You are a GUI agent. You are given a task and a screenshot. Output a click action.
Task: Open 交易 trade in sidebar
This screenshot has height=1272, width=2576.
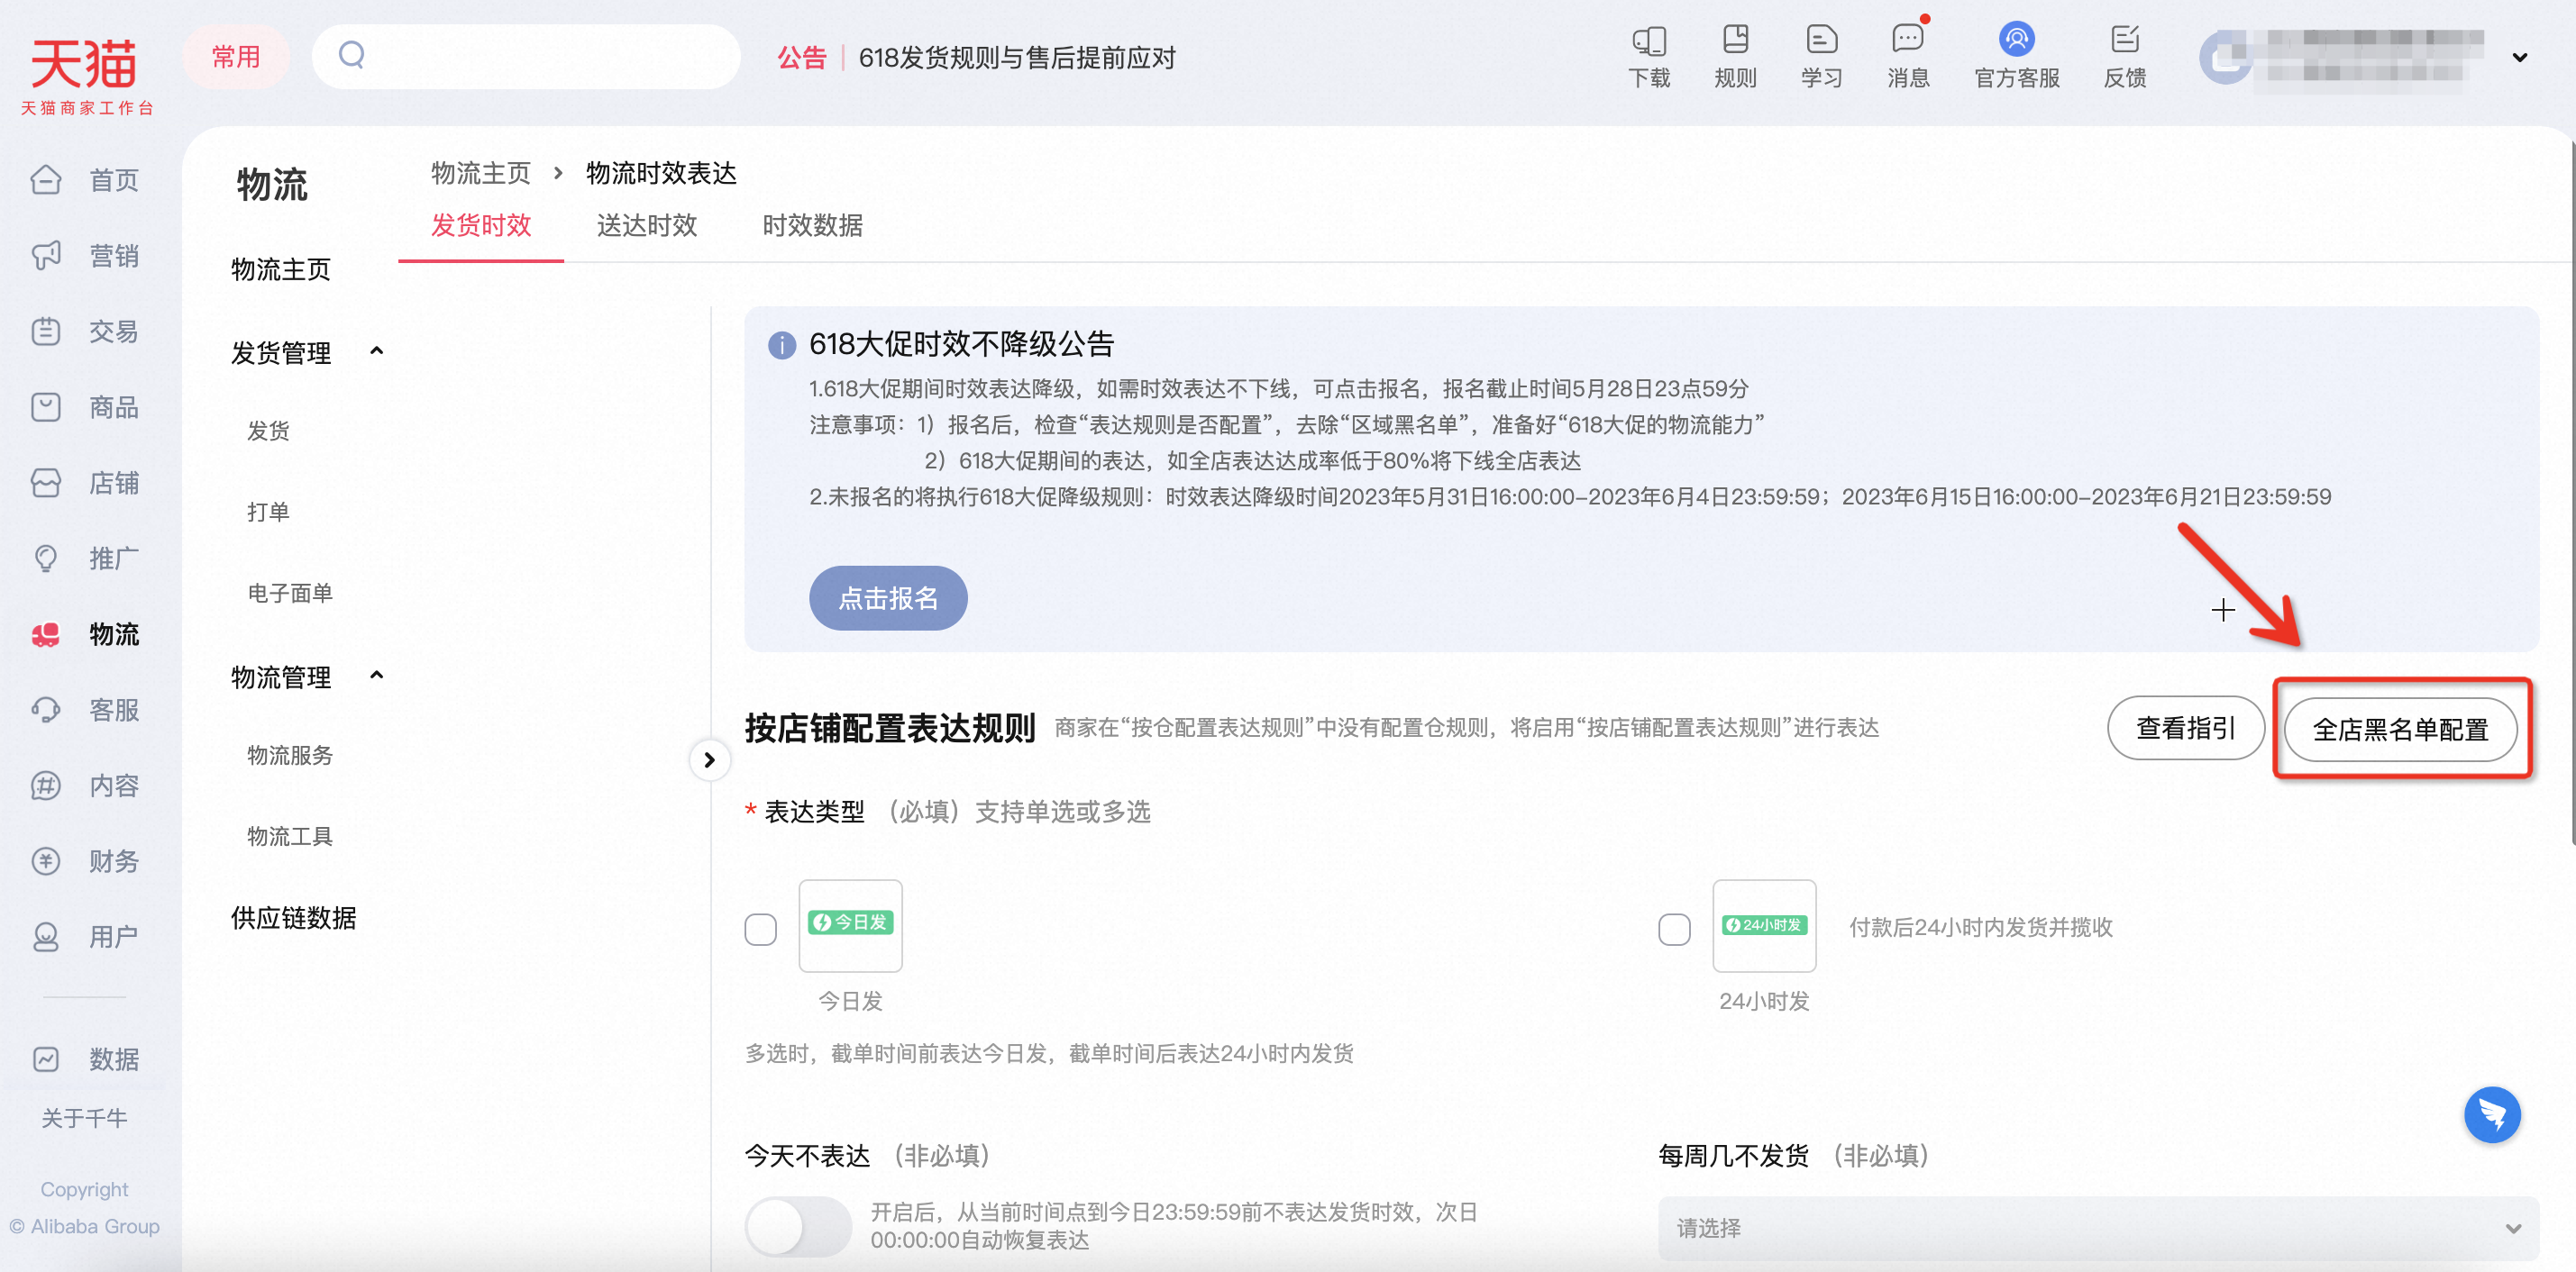(x=85, y=332)
